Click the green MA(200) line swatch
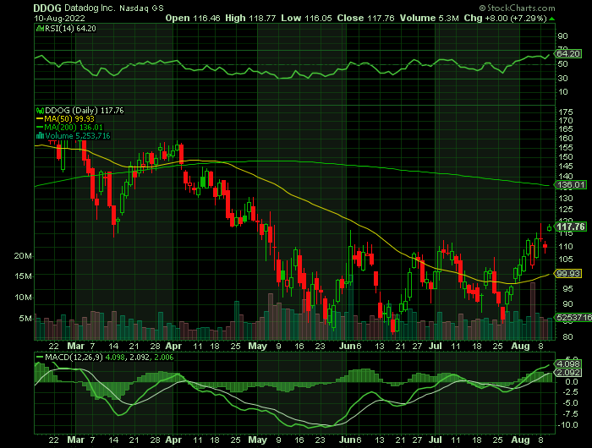592x448 pixels. tap(40, 128)
